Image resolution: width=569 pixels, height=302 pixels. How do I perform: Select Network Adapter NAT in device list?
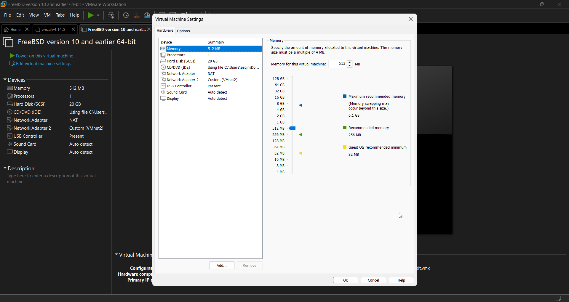coord(211,74)
